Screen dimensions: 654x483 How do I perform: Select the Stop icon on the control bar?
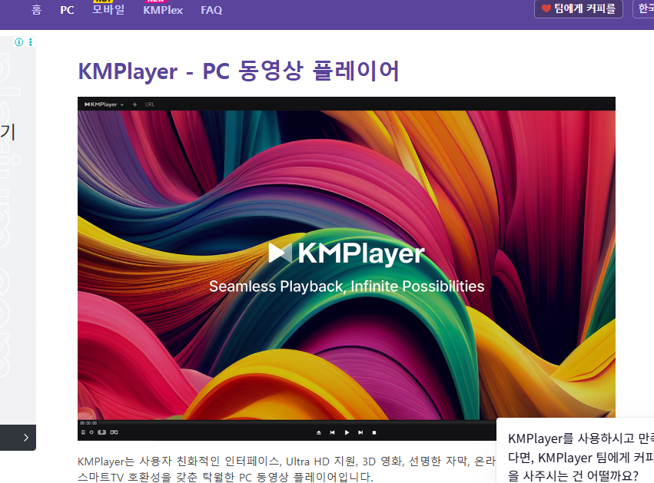click(x=374, y=432)
